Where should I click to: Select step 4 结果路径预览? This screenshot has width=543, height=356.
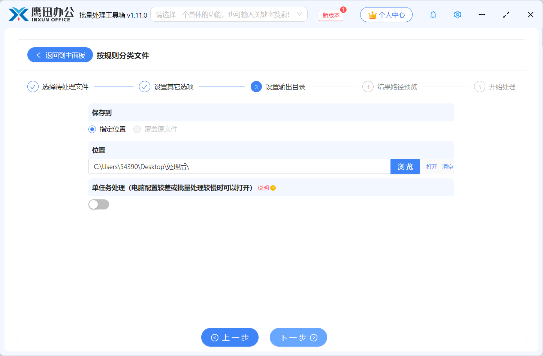point(390,87)
